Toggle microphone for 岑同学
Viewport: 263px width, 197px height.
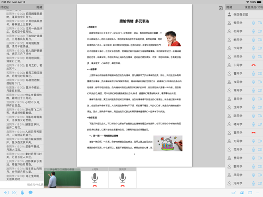pos(253,82)
